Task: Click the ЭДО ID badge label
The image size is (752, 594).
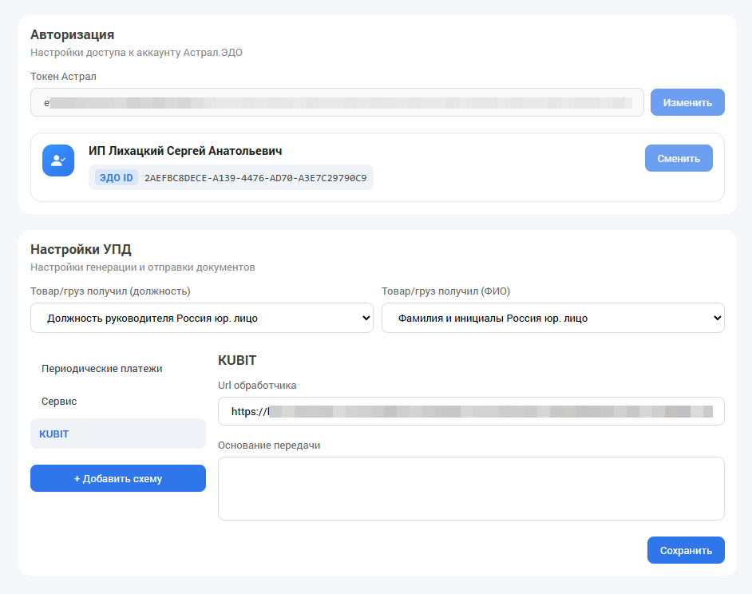Action: pyautogui.click(x=117, y=177)
